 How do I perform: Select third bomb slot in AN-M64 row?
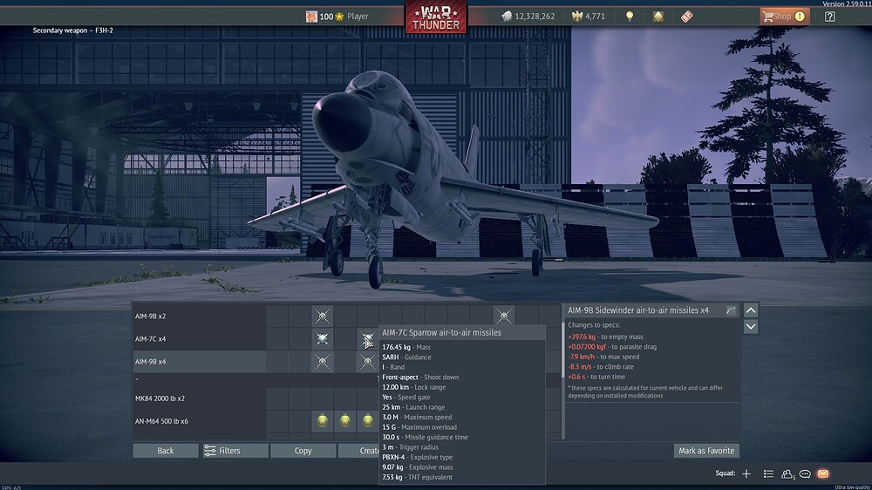point(368,421)
